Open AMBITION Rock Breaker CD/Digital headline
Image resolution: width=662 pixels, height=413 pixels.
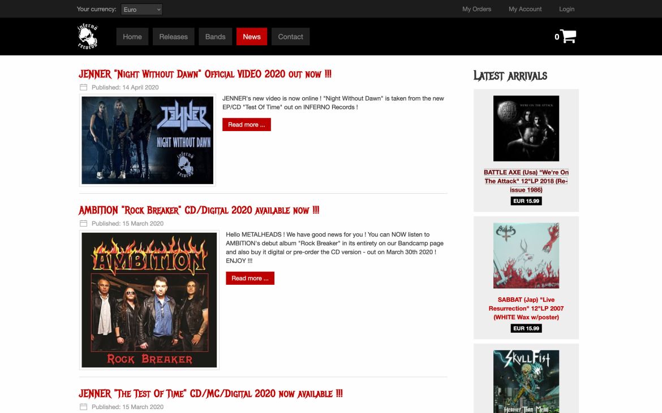pyautogui.click(x=199, y=210)
